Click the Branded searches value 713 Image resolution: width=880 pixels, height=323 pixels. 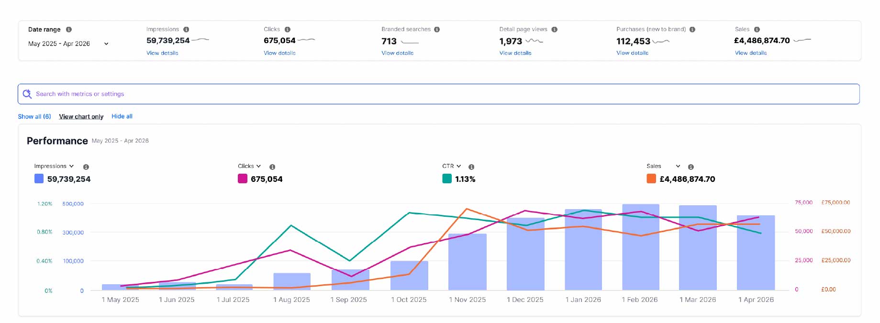click(389, 42)
